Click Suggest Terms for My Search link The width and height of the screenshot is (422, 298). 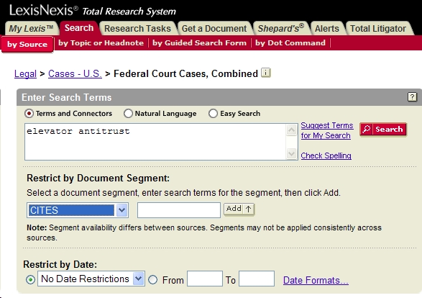tap(326, 130)
